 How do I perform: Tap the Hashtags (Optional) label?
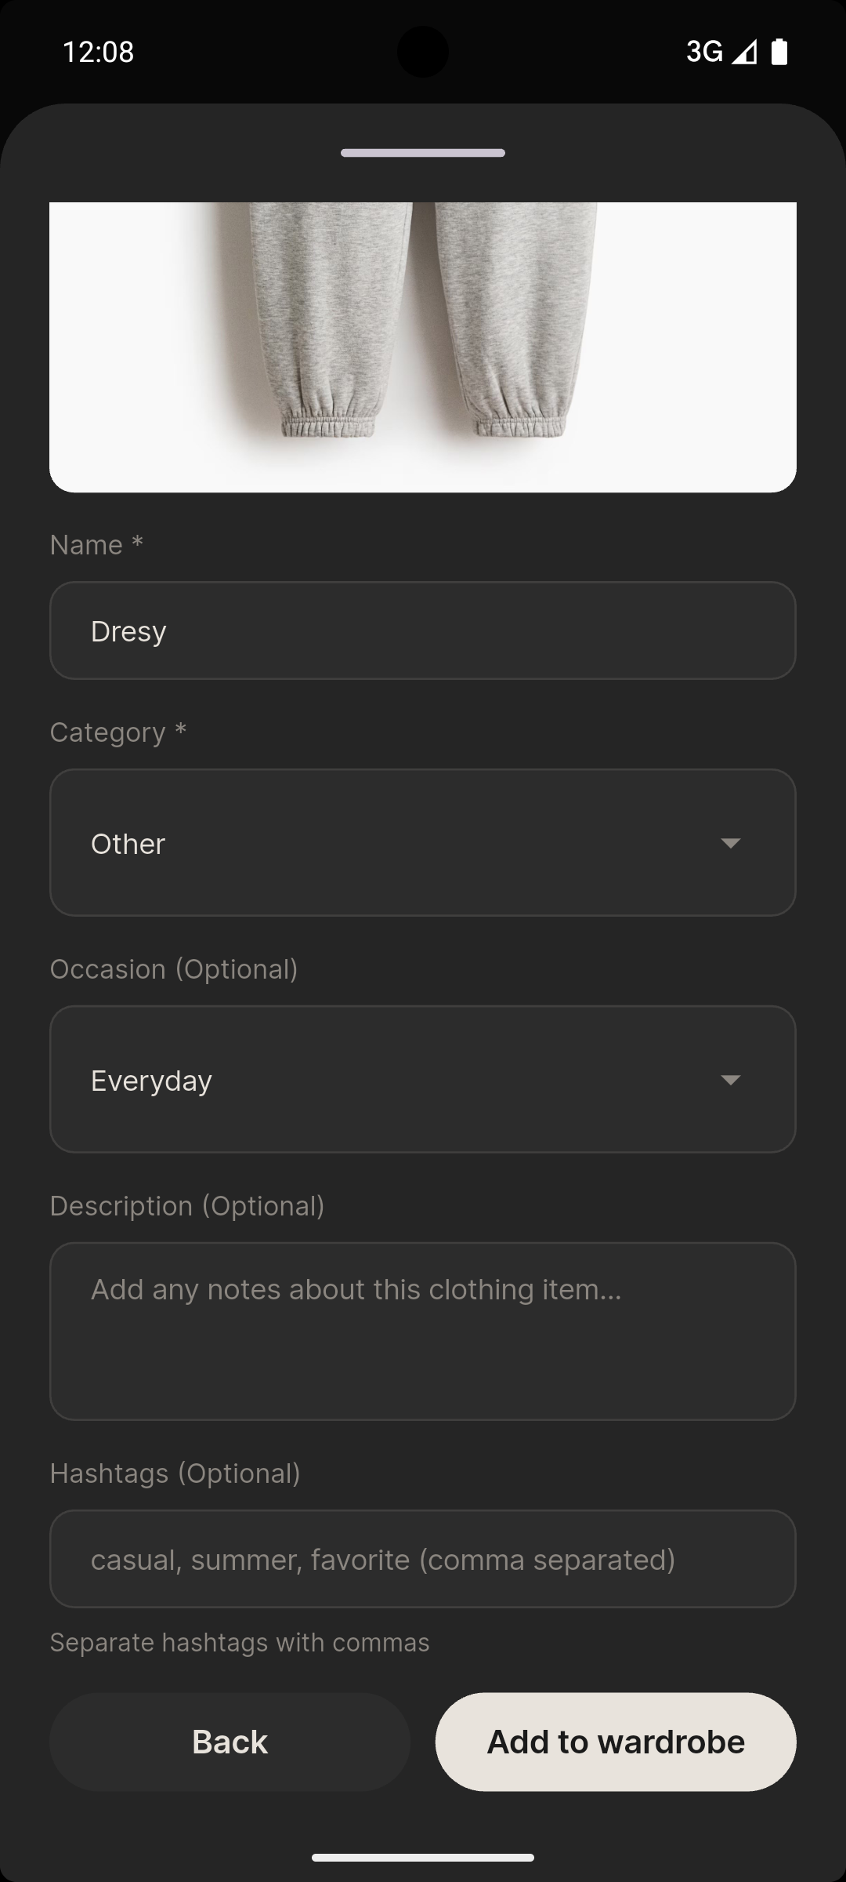tap(175, 1474)
